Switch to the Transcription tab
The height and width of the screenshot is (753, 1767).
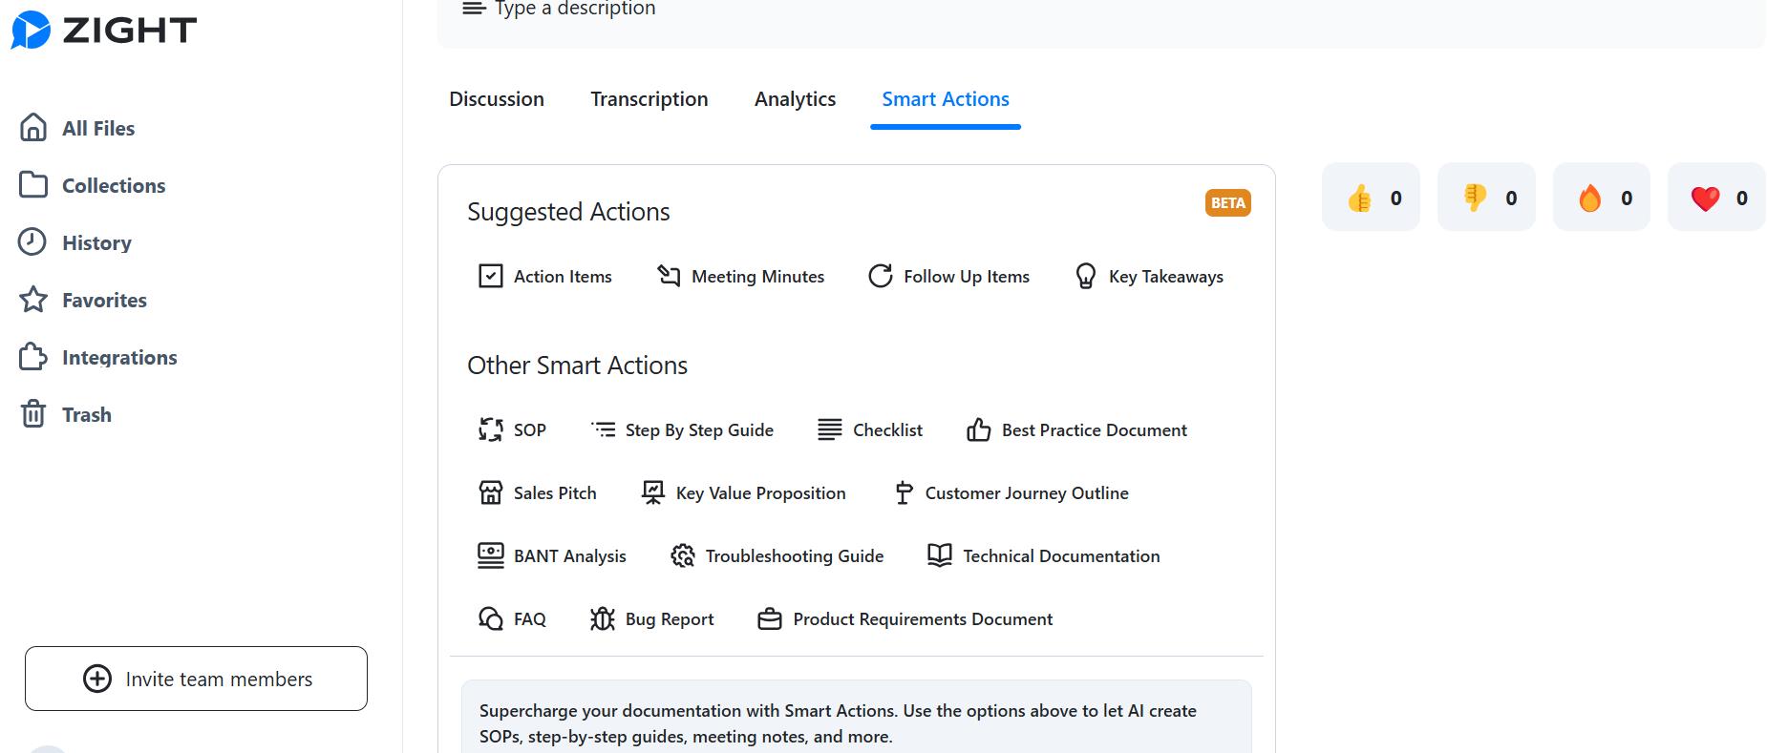click(649, 99)
